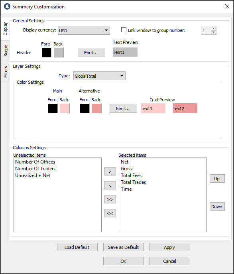Click the move-left single arrow button
Screen dimensions: 234x274
[110, 185]
